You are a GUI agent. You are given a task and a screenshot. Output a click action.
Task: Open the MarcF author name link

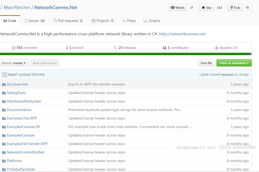[12, 75]
